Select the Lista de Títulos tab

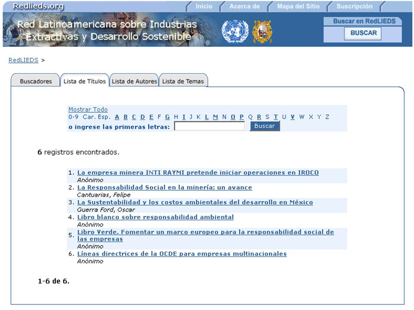click(85, 81)
